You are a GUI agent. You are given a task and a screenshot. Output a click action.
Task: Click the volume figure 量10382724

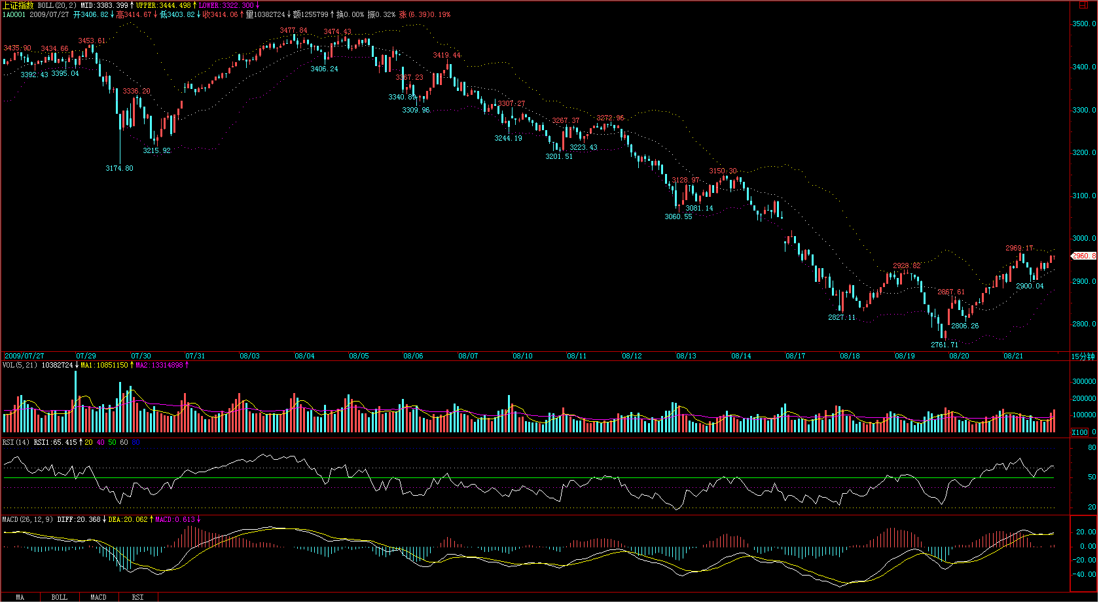(x=266, y=14)
